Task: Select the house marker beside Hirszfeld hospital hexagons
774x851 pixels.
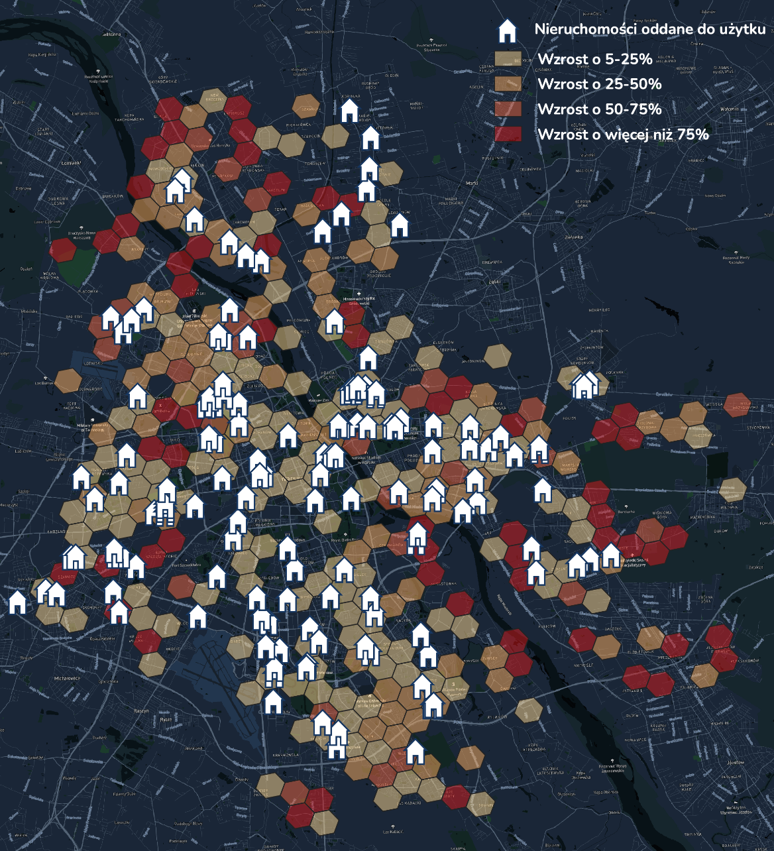Action: pyautogui.click(x=334, y=322)
